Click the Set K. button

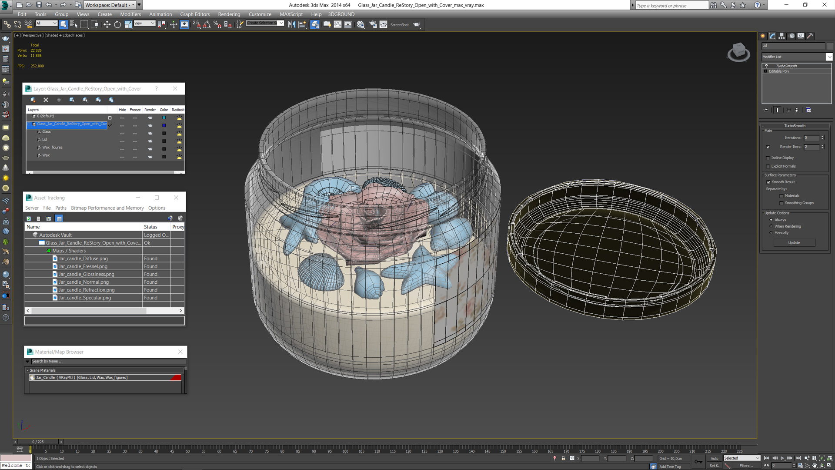[x=715, y=466]
